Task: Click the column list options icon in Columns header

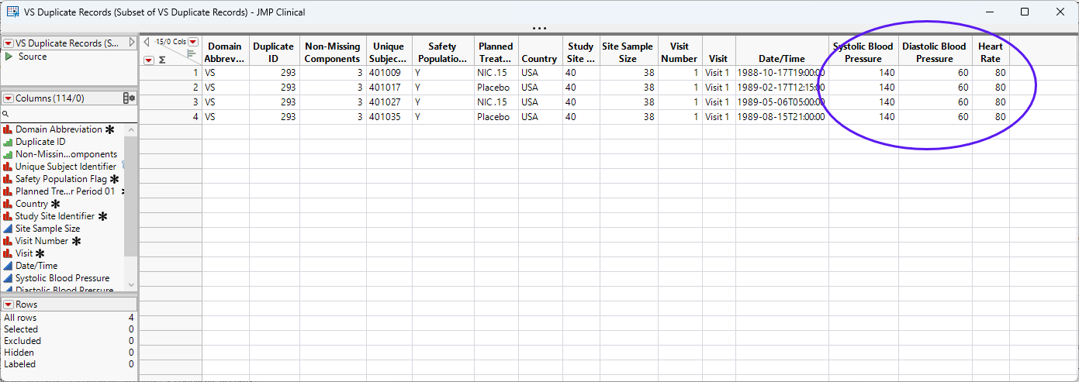Action: (x=130, y=98)
